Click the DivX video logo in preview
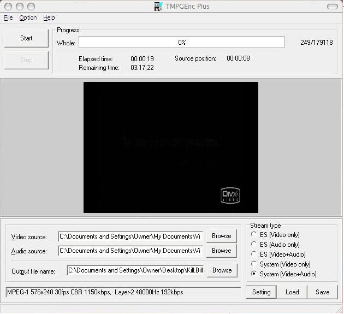The width and height of the screenshot is (344, 314). tap(230, 195)
